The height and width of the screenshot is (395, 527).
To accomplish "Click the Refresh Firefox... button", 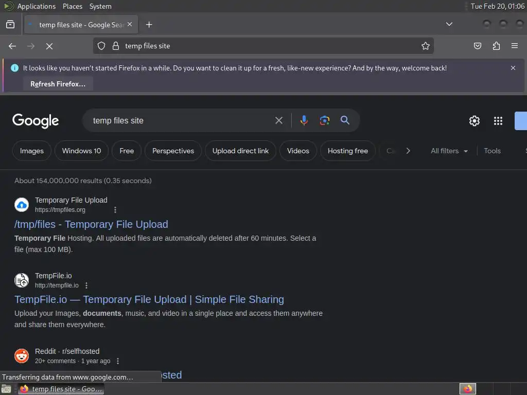I will (x=58, y=84).
